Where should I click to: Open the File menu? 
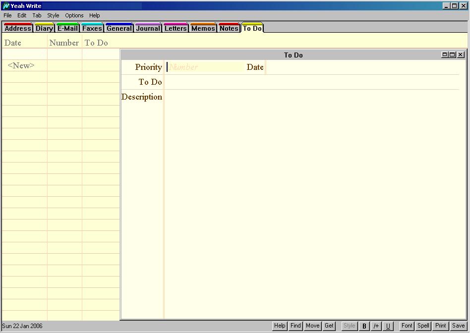pyautogui.click(x=7, y=15)
